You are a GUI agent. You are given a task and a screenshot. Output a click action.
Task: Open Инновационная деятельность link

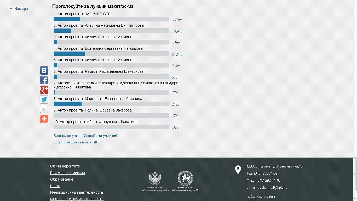click(x=77, y=192)
